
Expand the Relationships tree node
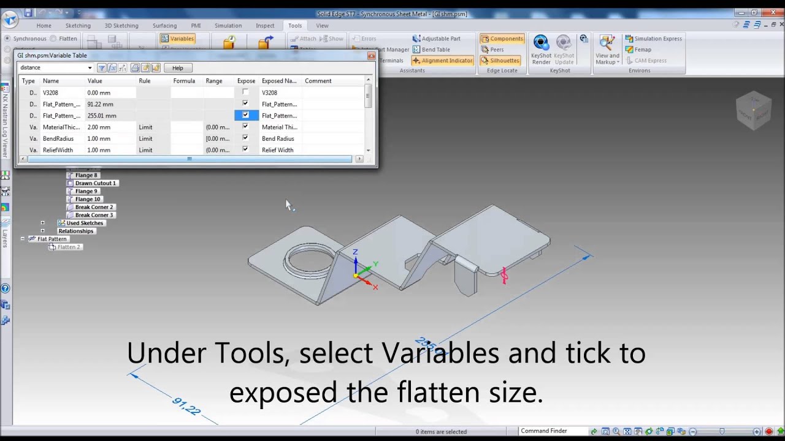42,231
